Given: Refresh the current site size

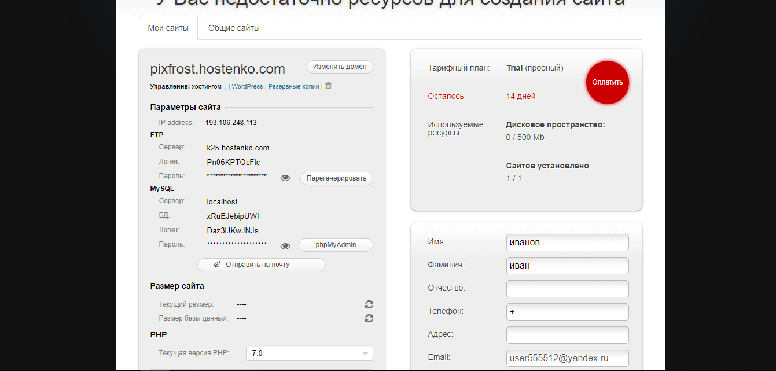Looking at the screenshot, I should point(369,304).
